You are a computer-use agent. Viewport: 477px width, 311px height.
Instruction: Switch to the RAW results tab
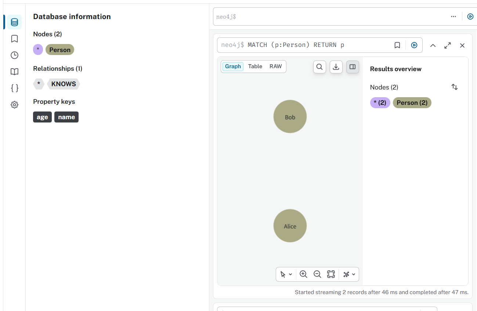(275, 66)
